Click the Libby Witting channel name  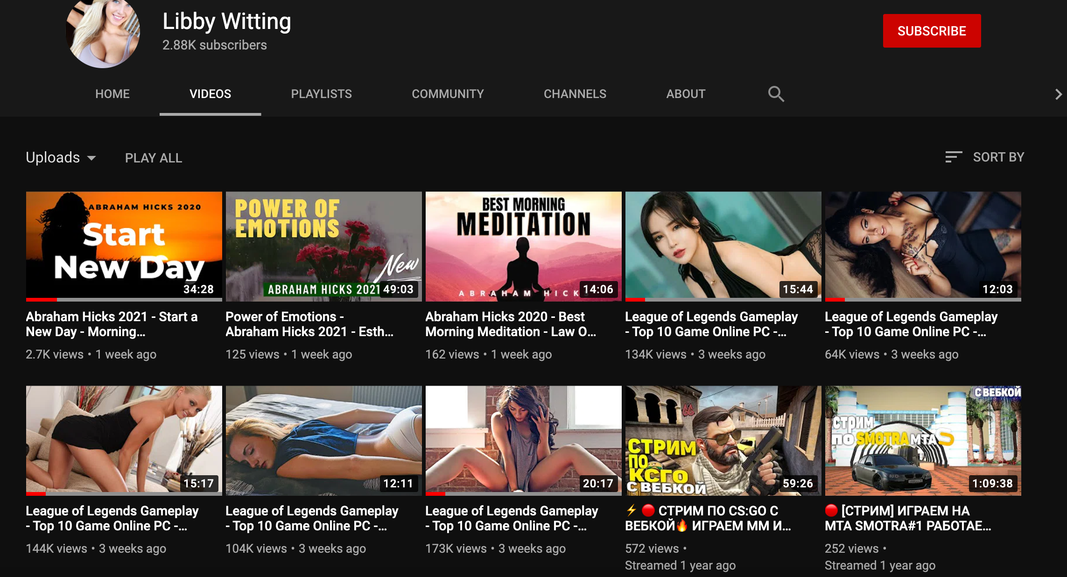(227, 21)
